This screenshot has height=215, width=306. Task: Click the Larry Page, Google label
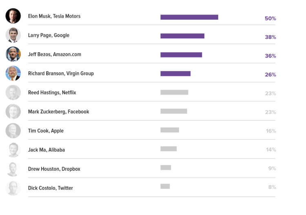pyautogui.click(x=49, y=35)
